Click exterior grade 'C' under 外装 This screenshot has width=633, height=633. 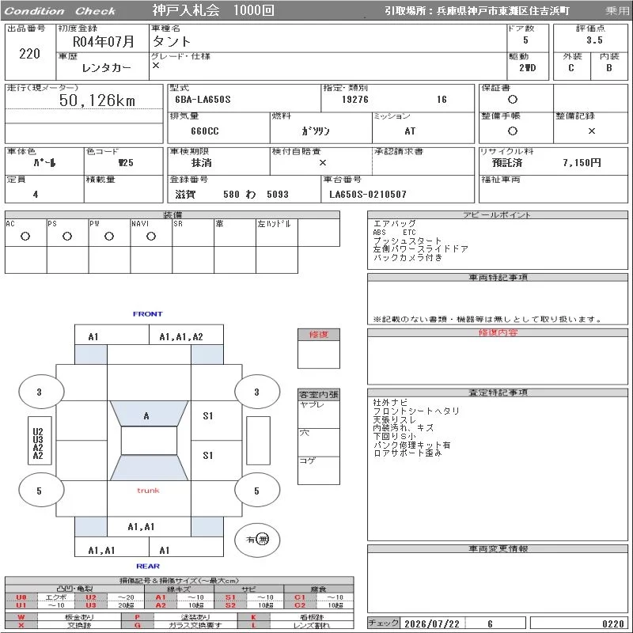pos(570,68)
